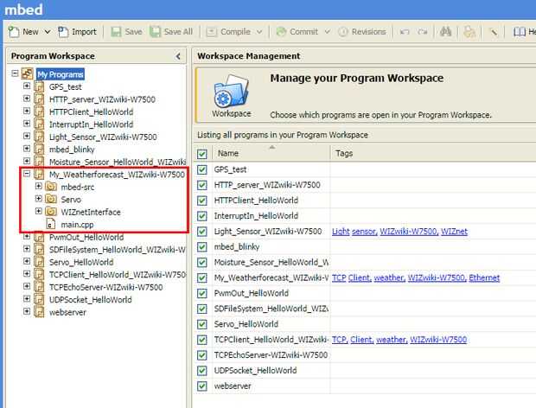Screen dimensions: 536x408
Task: Expand HTTP_server_WIZwiki-W7500 tree node
Action: tap(27, 99)
